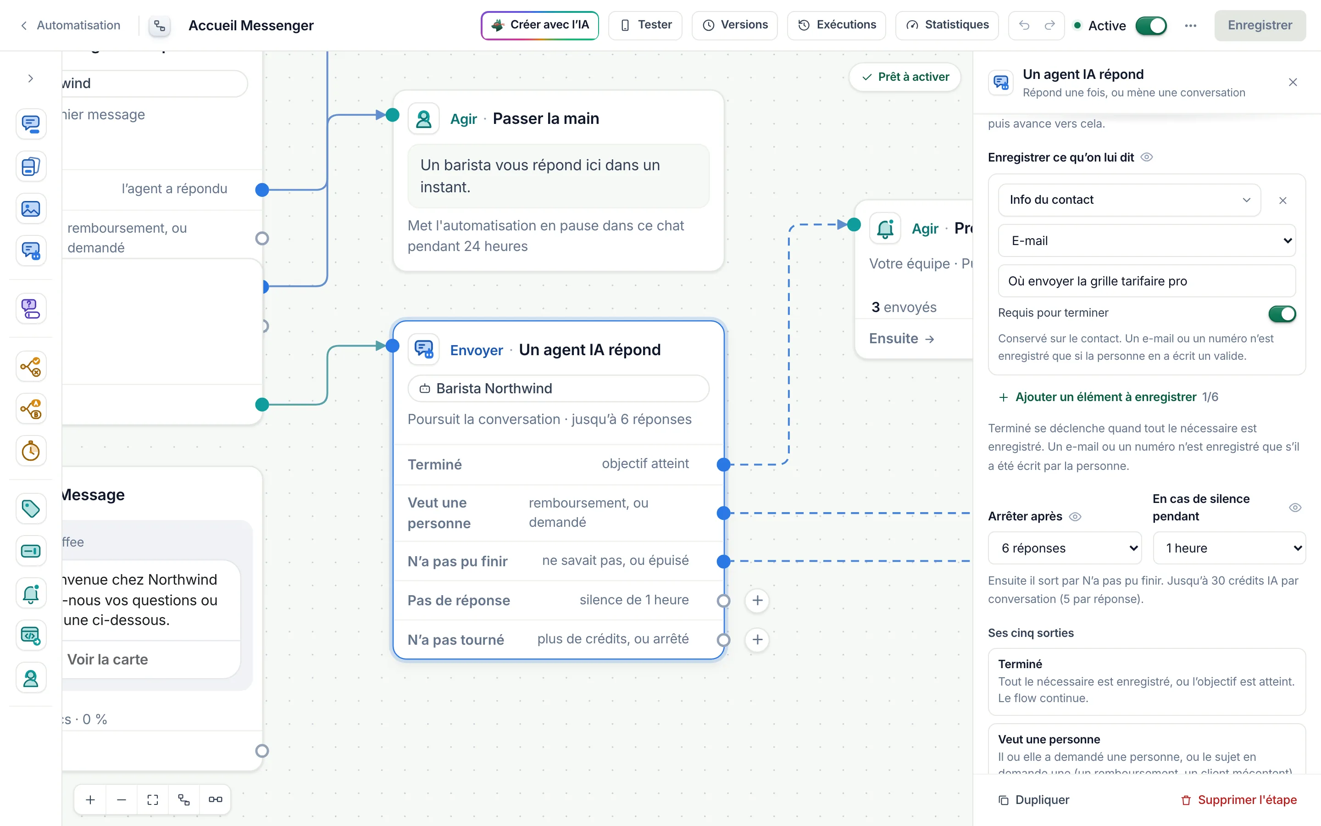Click Supprimer l'étape

(1238, 800)
